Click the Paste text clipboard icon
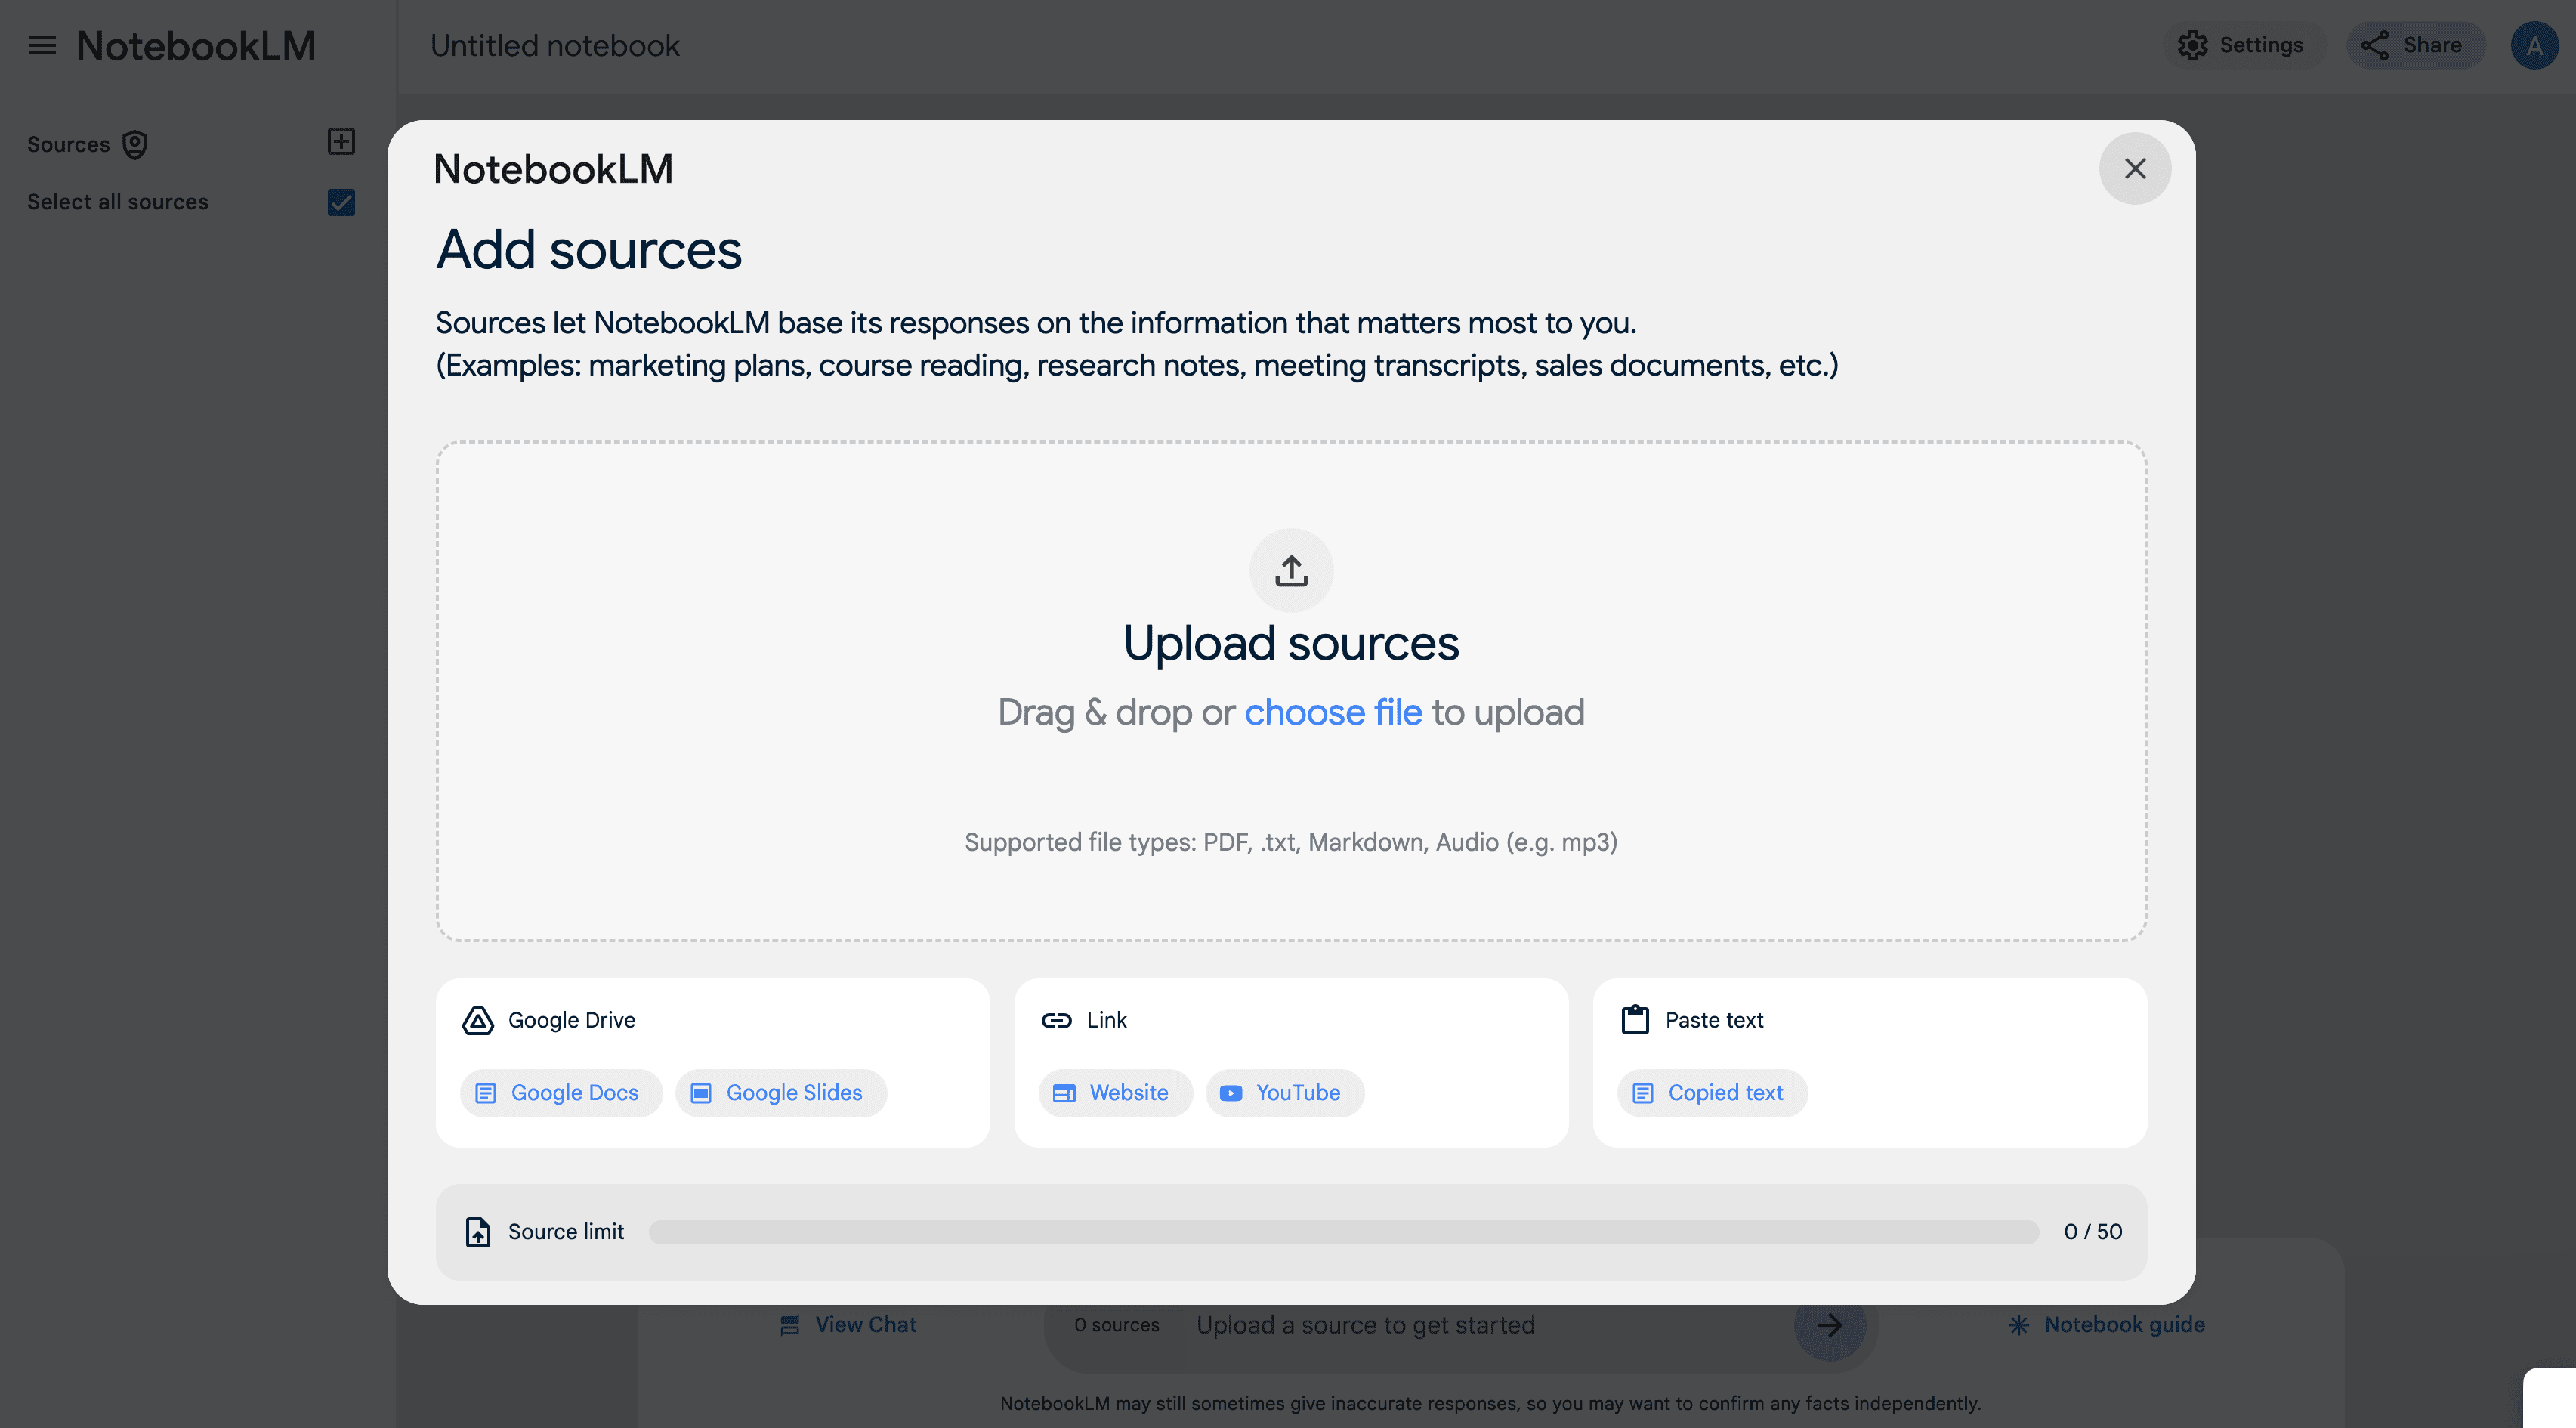This screenshot has width=2576, height=1428. 1635,1020
